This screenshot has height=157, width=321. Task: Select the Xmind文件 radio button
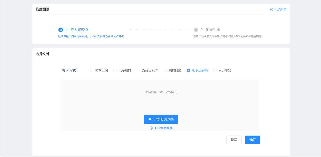point(139,71)
